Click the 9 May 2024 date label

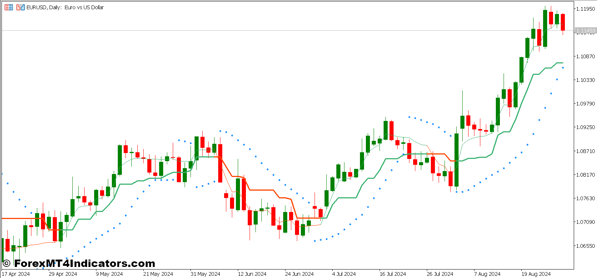(x=109, y=274)
